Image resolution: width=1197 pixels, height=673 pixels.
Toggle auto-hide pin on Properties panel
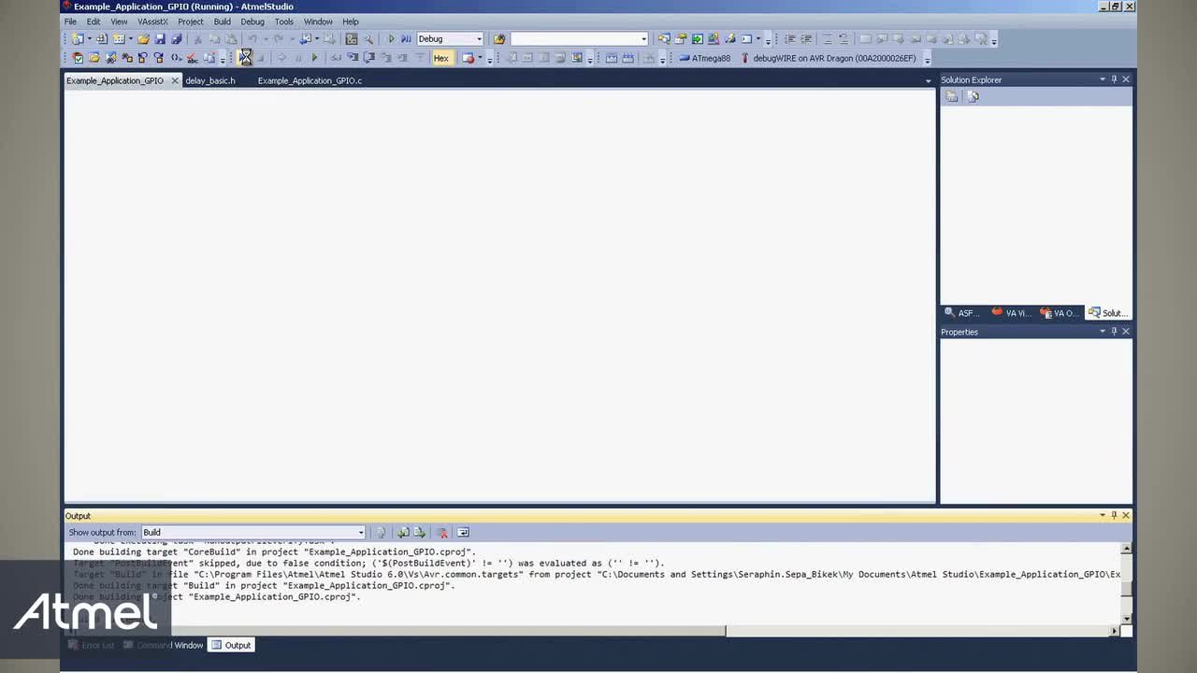[1114, 332]
